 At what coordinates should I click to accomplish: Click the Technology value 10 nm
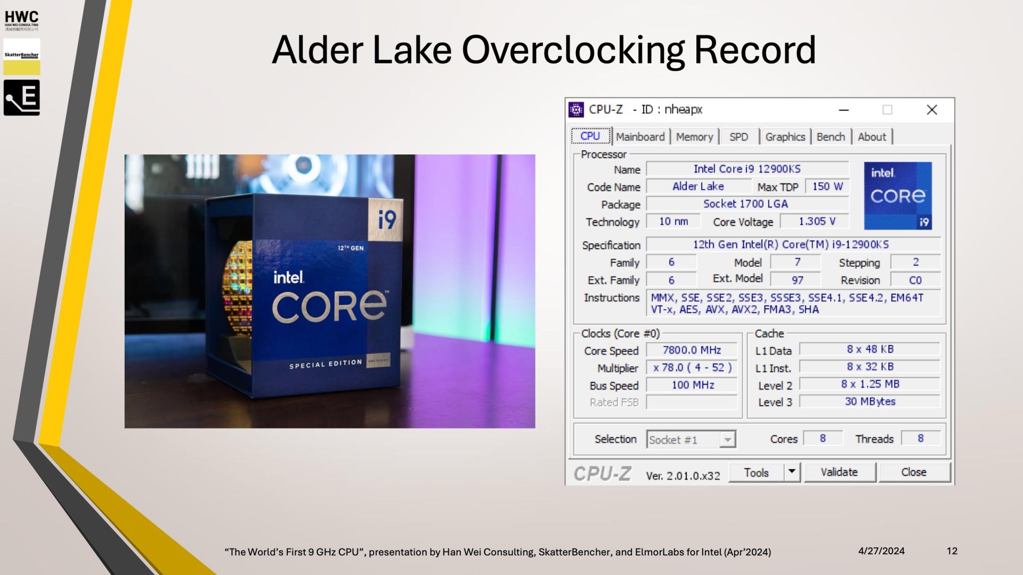(x=673, y=221)
